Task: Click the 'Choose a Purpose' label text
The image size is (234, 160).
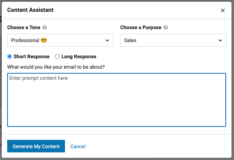Action: (141, 28)
